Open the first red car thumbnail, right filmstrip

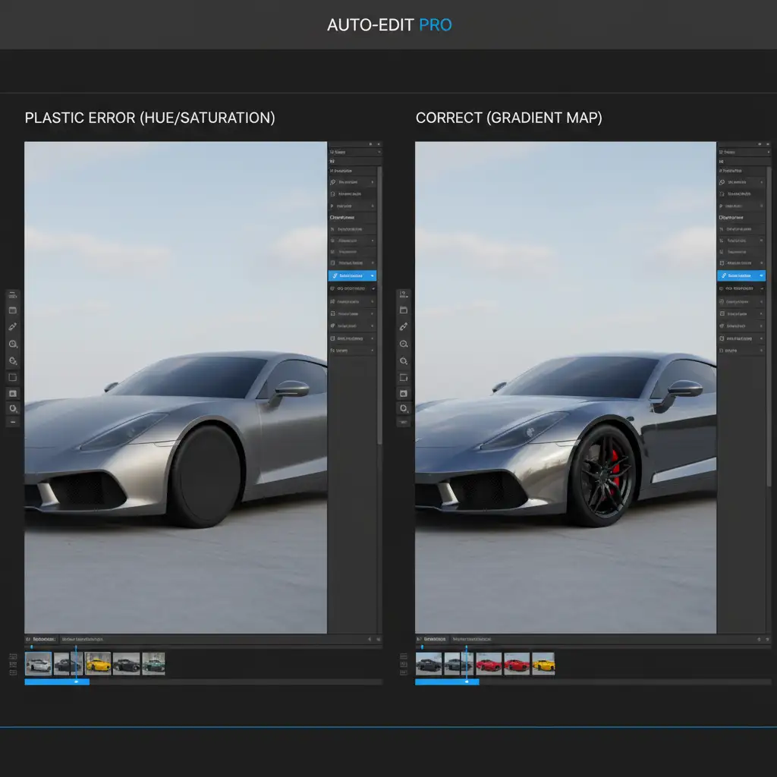489,664
